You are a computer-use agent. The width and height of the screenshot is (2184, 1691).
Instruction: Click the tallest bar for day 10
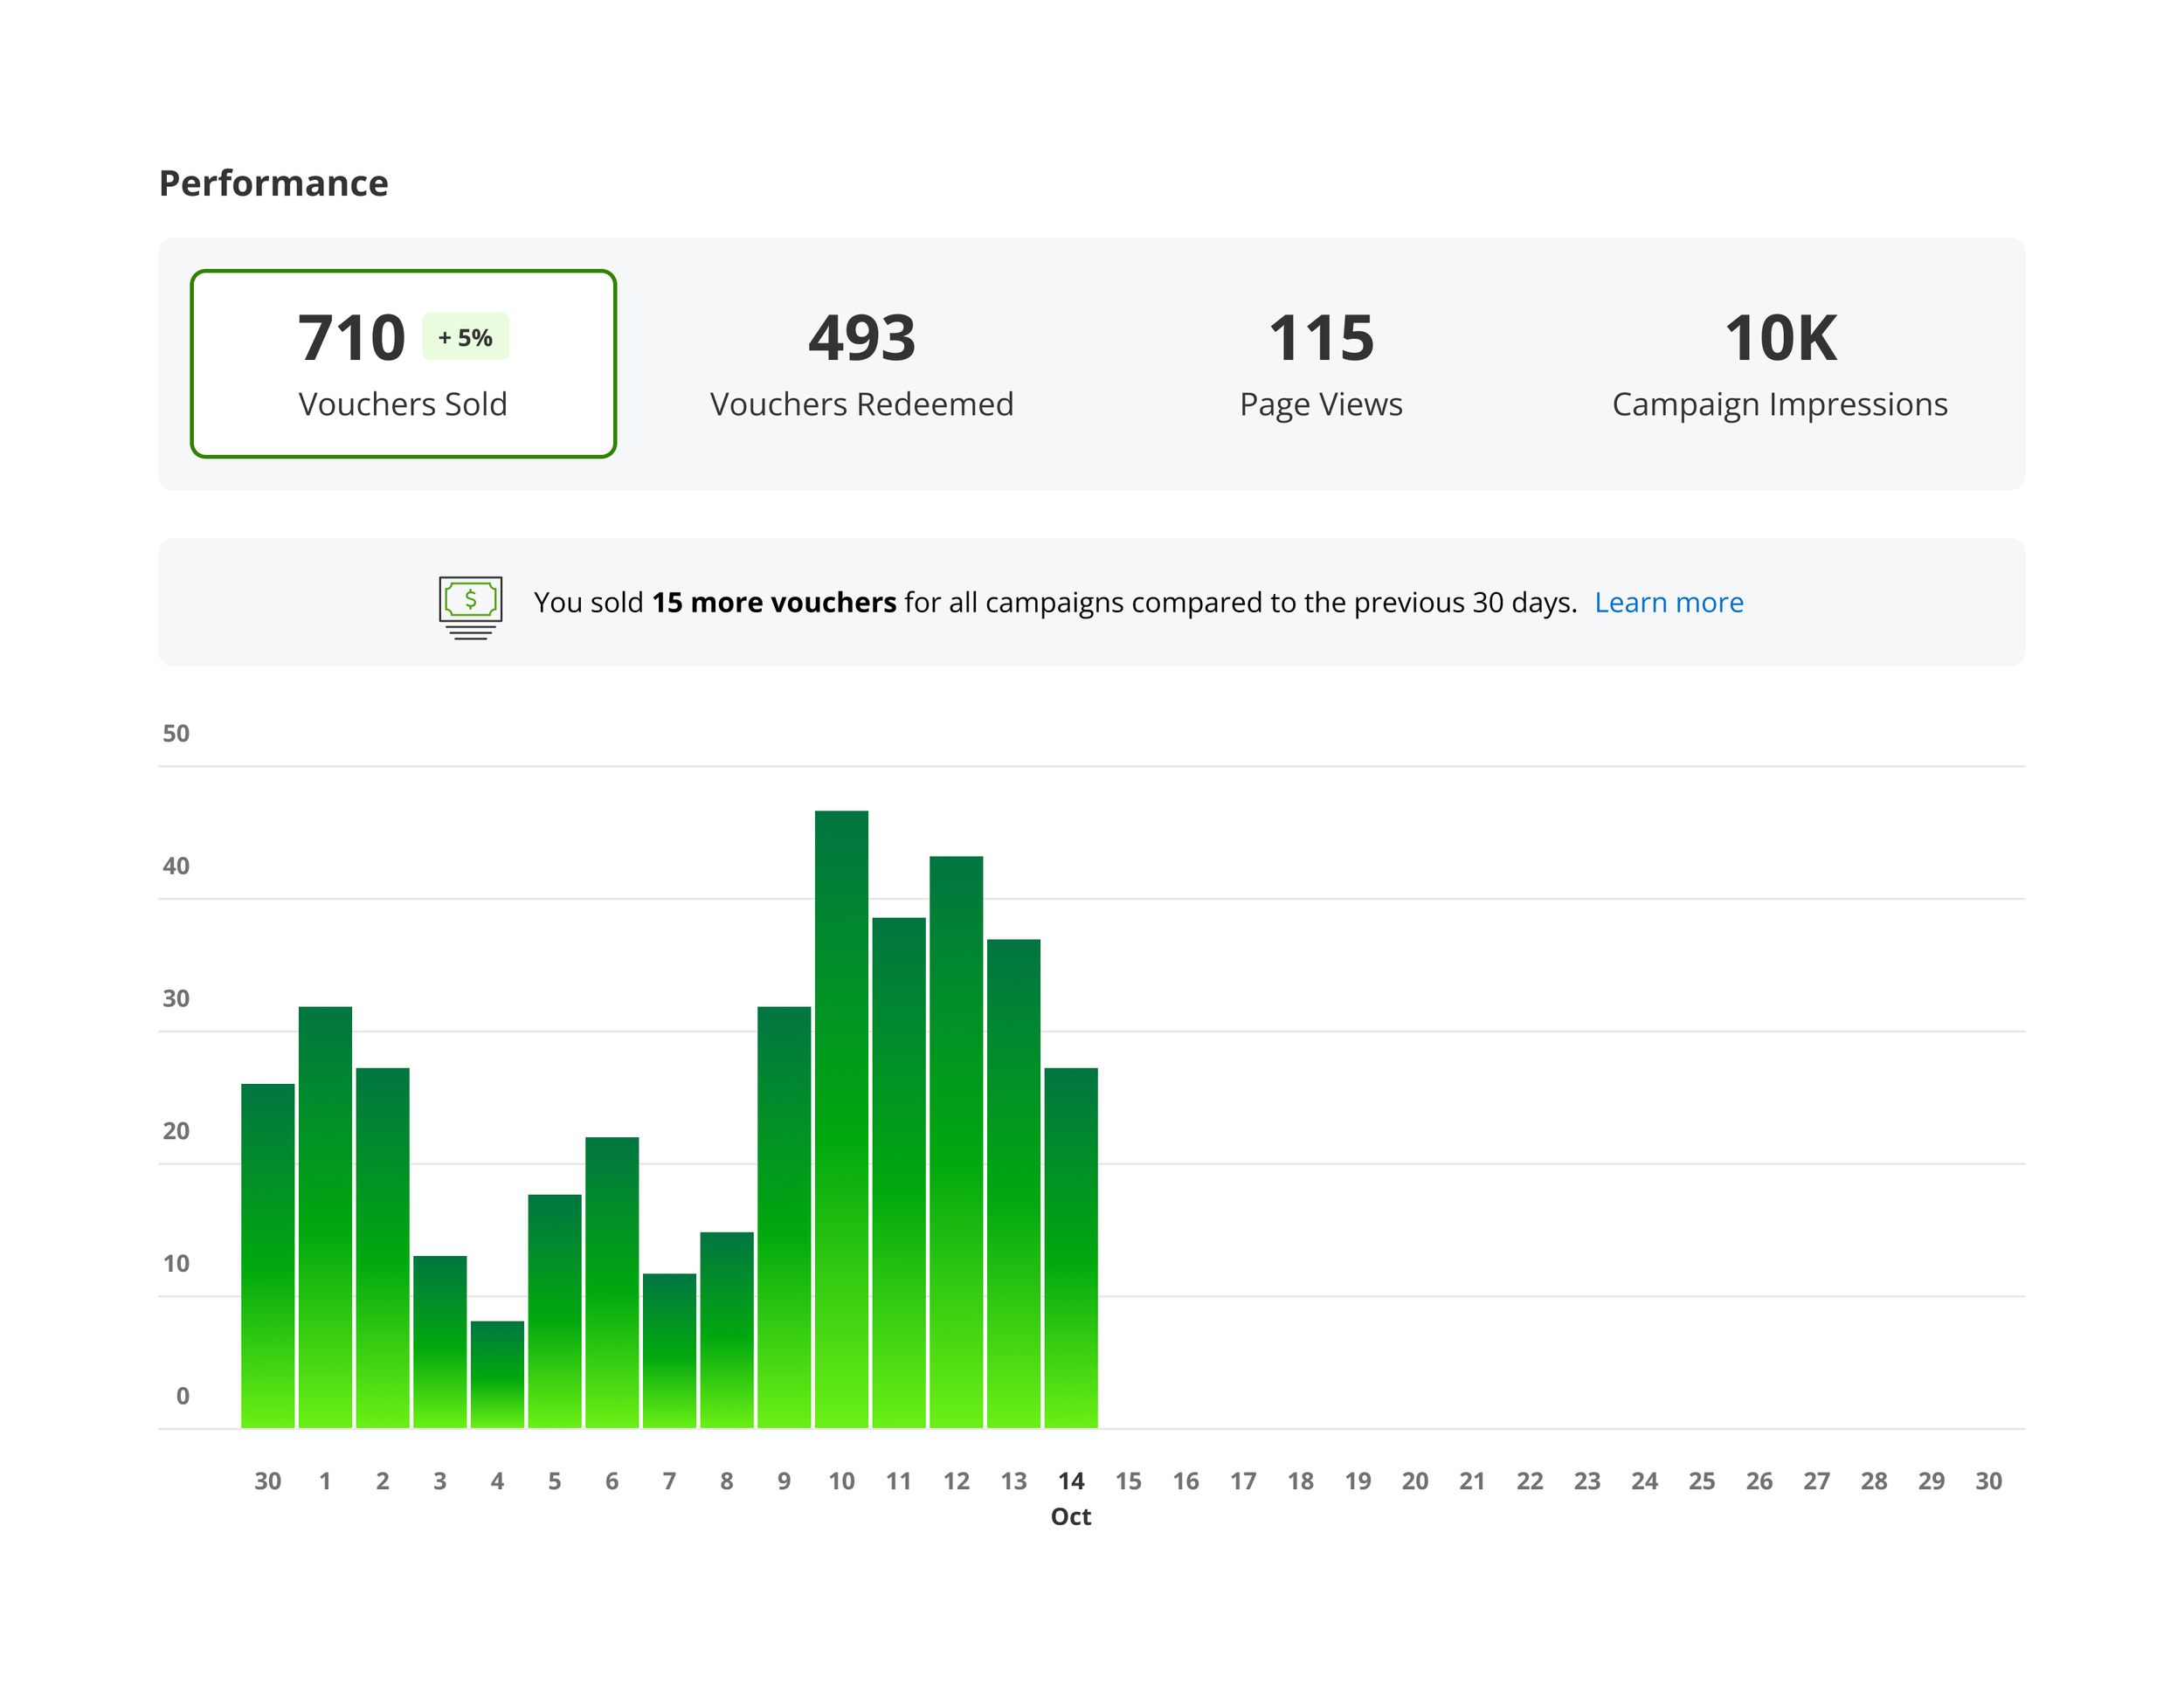click(841, 1120)
